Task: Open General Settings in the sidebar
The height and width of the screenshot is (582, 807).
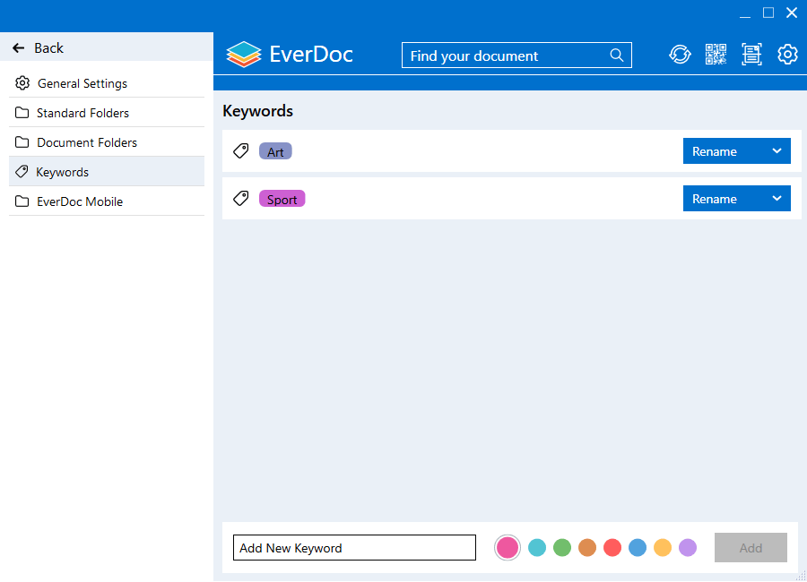Action: (x=82, y=82)
